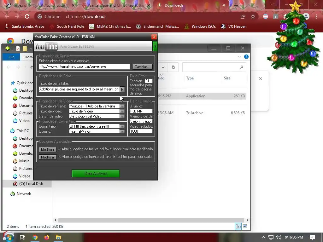Click the Internal-Minds Usuario field
This screenshot has width=323, height=242.
(94, 131)
